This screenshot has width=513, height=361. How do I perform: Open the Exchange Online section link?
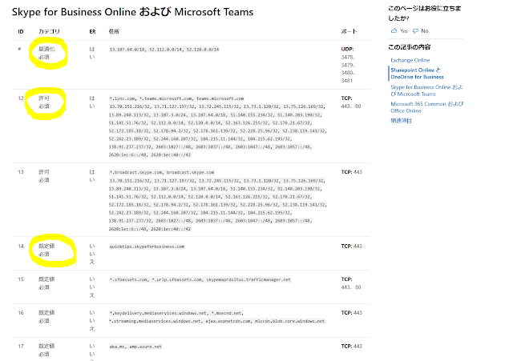tap(410, 60)
